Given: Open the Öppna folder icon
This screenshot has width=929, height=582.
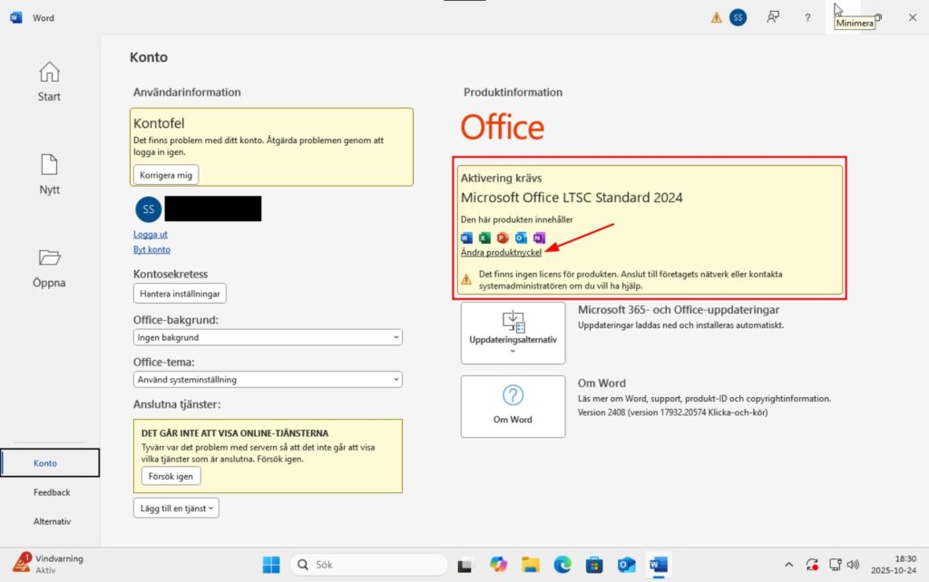Looking at the screenshot, I should [49, 267].
